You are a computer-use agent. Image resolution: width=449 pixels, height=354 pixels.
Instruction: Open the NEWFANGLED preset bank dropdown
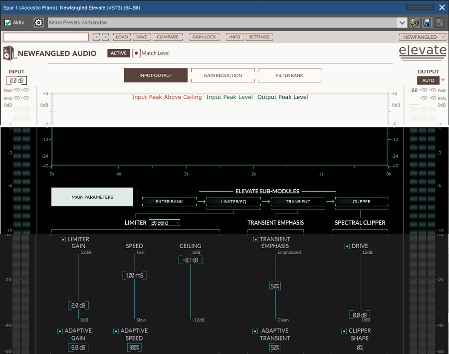(423, 37)
